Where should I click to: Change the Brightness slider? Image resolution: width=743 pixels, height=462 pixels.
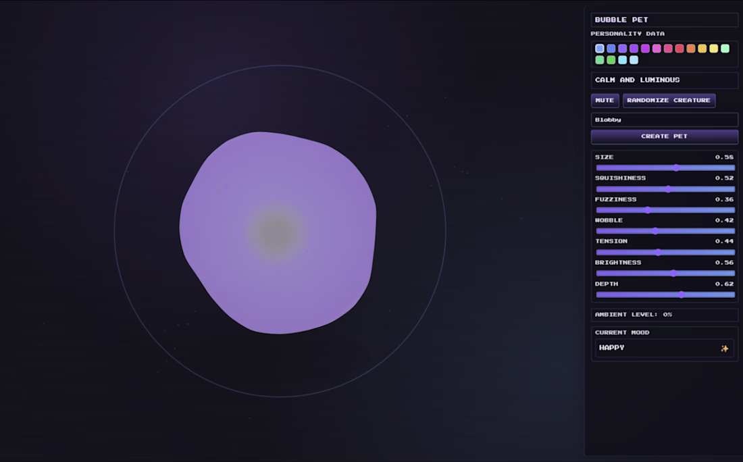click(x=665, y=274)
